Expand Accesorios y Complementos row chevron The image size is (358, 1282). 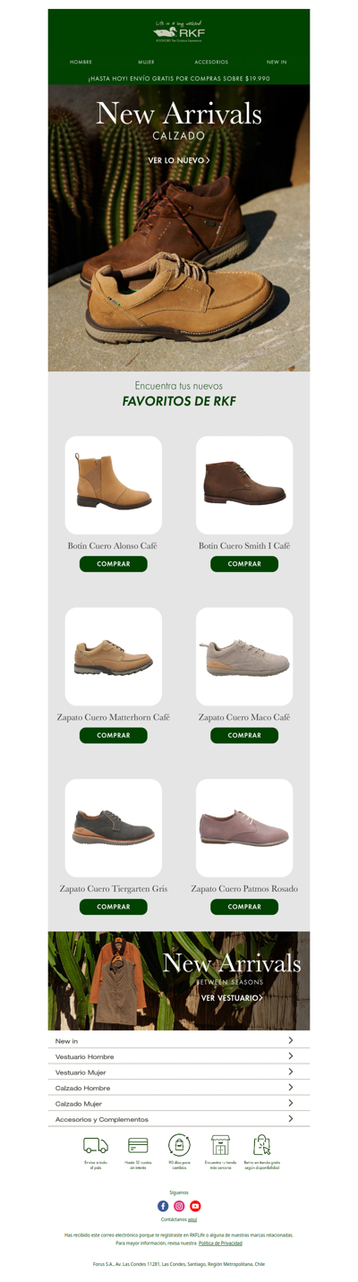291,1119
